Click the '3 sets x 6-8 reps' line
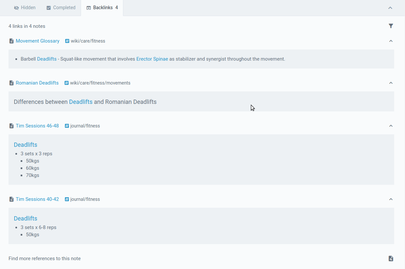This screenshot has width=405, height=269. click(x=38, y=227)
